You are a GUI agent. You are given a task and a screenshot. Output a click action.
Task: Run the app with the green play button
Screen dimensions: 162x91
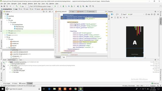[x=55, y=6]
